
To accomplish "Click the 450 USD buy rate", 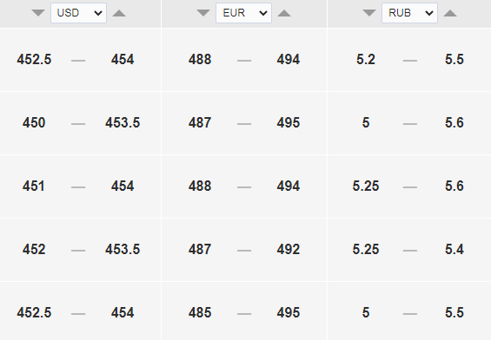I will click(34, 122).
